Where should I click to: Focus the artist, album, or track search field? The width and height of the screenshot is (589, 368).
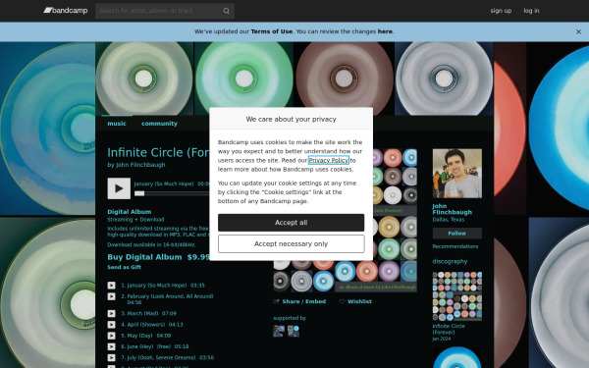pyautogui.click(x=165, y=11)
